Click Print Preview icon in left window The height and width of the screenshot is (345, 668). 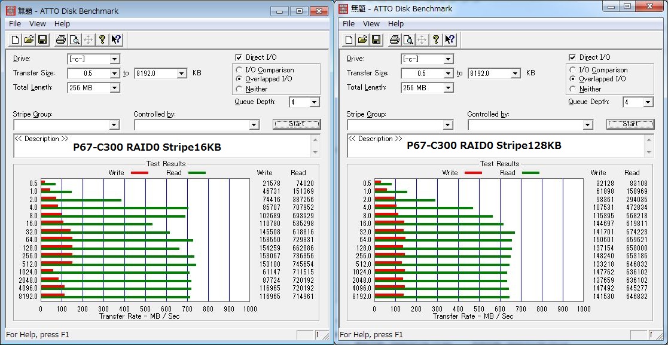75,40
